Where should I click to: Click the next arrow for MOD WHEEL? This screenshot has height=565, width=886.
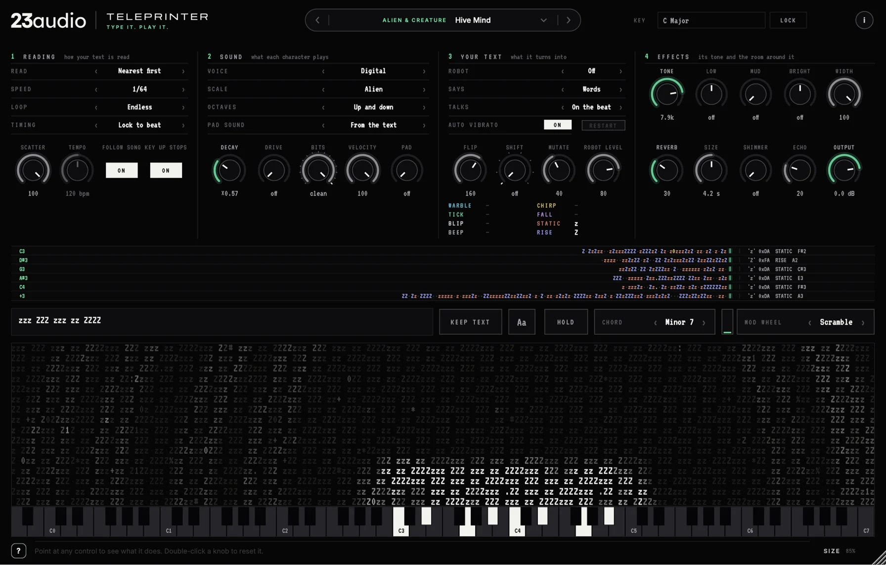click(863, 323)
